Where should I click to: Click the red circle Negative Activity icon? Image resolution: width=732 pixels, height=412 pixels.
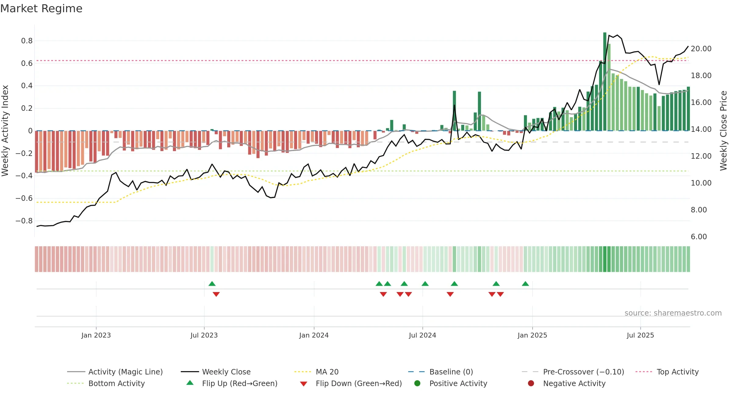pos(531,383)
